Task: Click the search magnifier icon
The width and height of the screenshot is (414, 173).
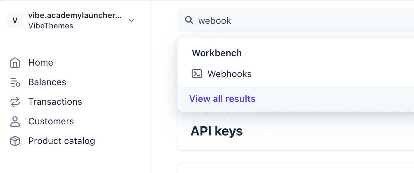Action: [189, 20]
